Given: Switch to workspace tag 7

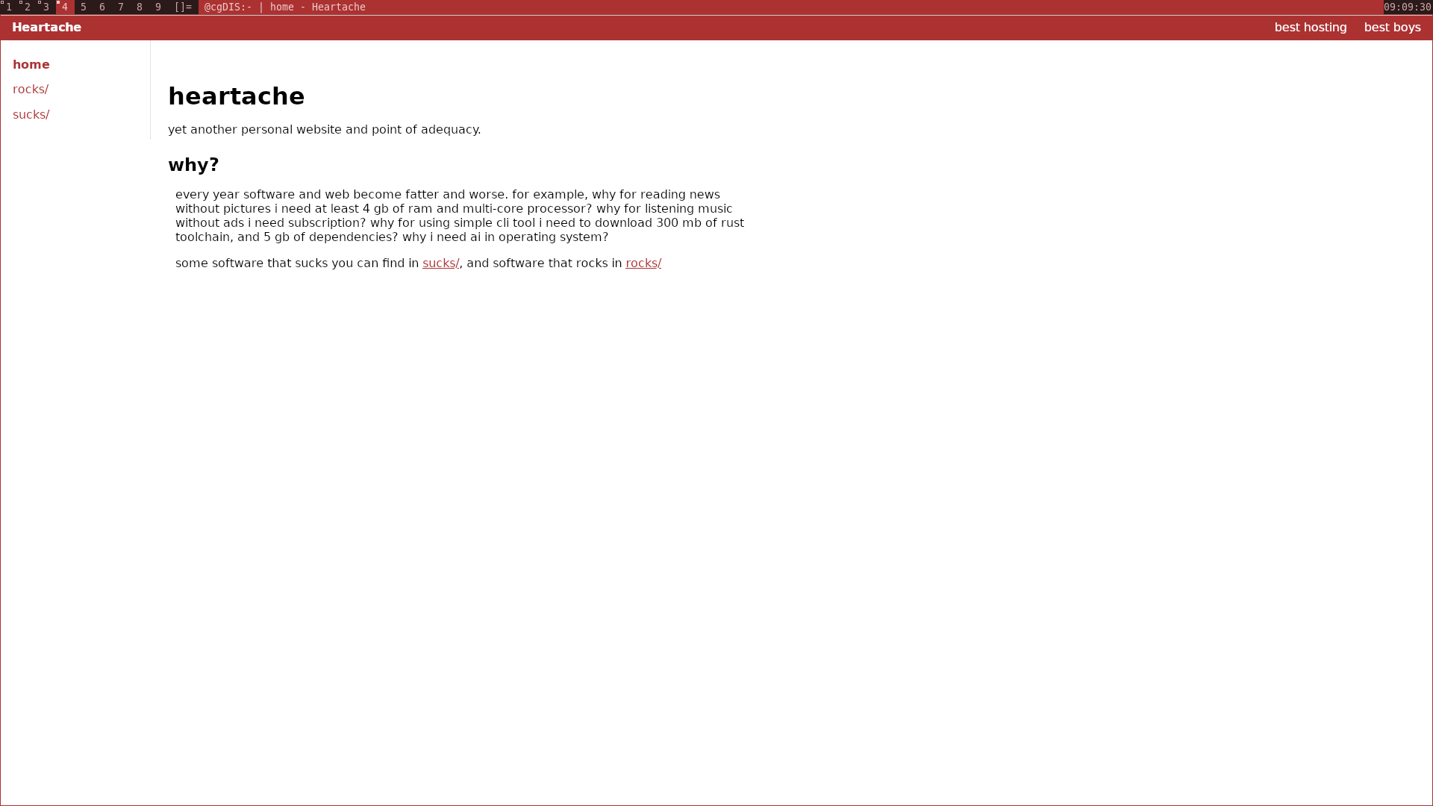Looking at the screenshot, I should coord(121,7).
